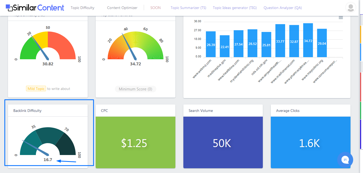The image size is (363, 173).
Task: Click the Topic Difficulty gauge needle
Action: [x=40, y=47]
